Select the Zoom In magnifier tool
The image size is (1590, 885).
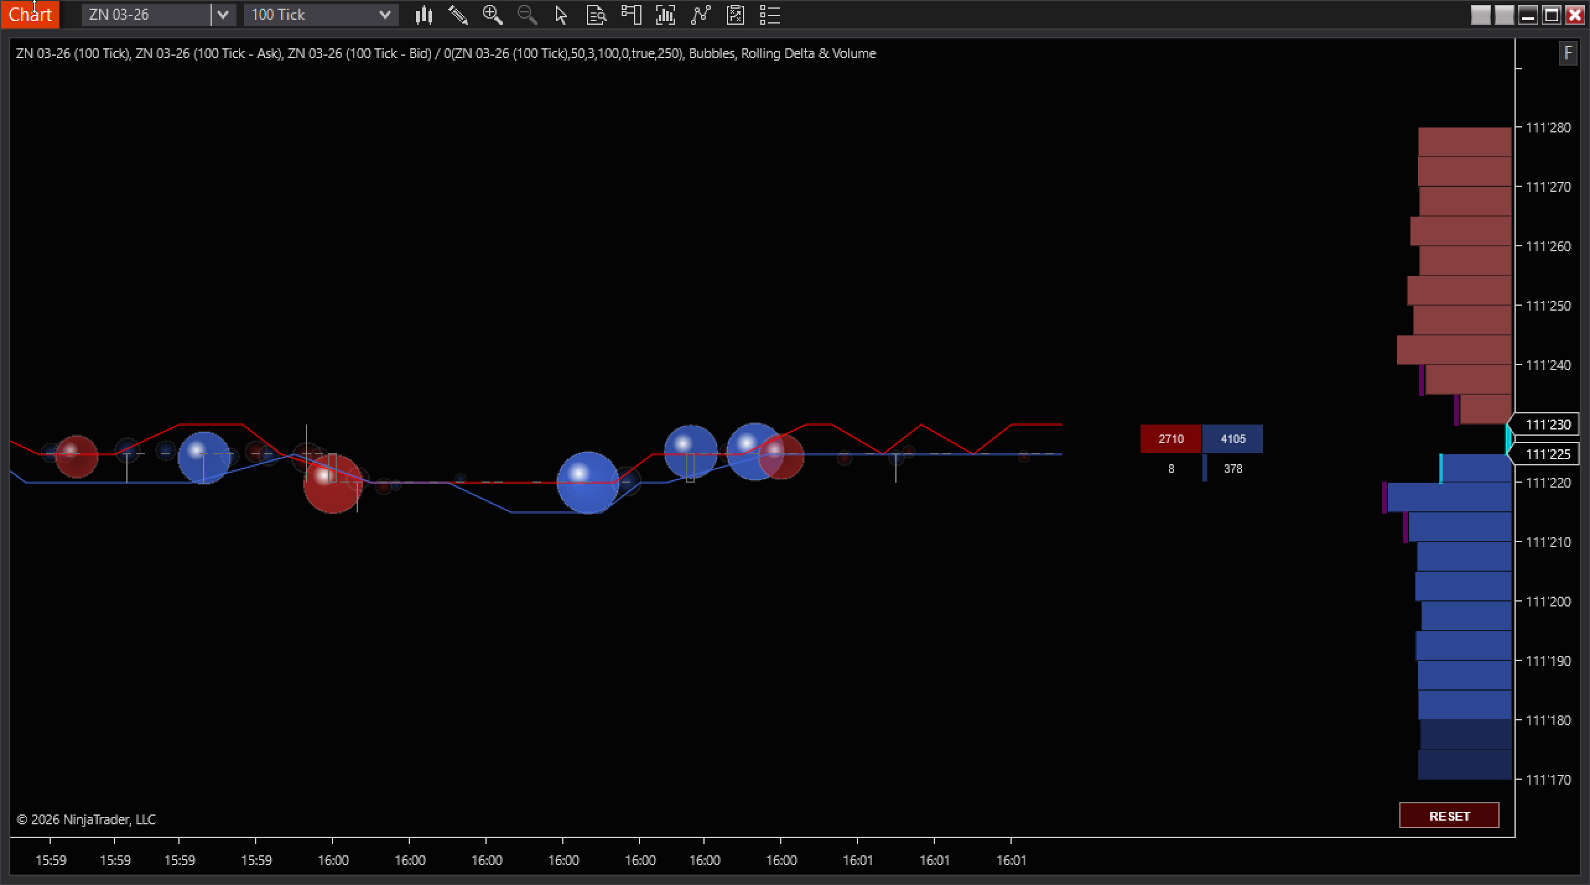493,15
